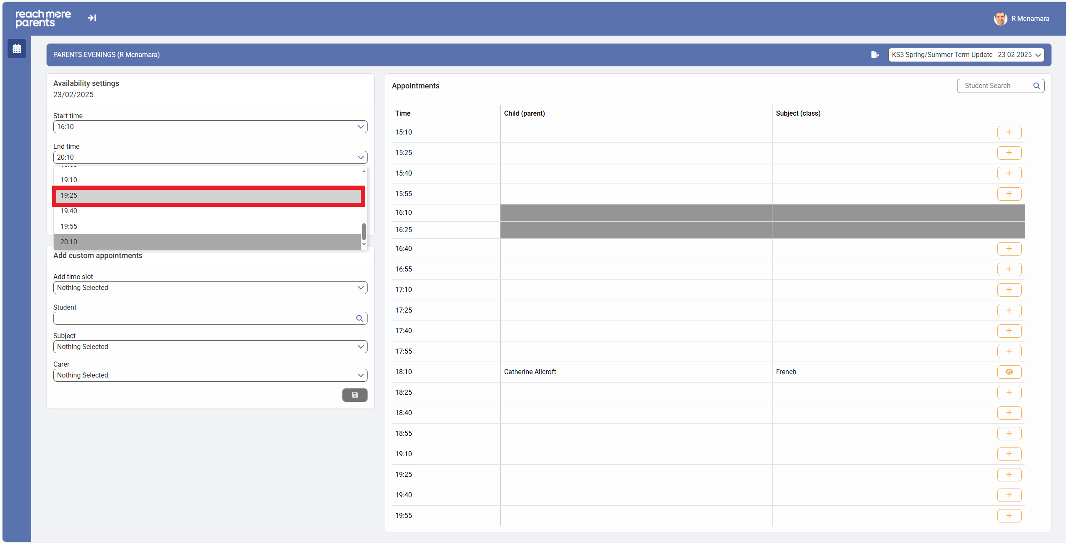Click the export icon in header bar

coord(875,55)
